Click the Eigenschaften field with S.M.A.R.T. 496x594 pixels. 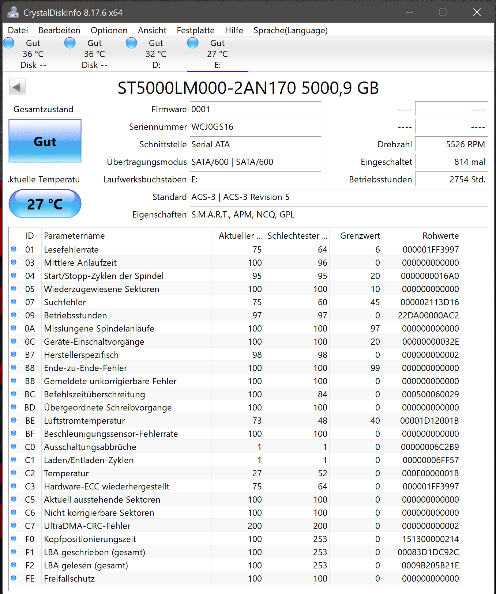[x=339, y=215]
